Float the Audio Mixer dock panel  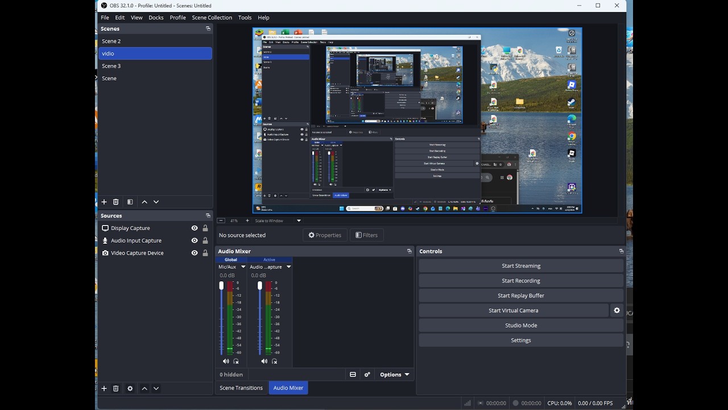tap(409, 251)
